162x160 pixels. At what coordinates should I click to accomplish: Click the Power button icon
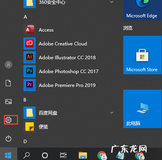click(x=8, y=138)
